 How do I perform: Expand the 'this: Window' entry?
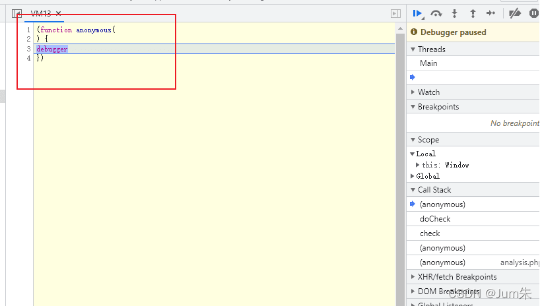(418, 165)
